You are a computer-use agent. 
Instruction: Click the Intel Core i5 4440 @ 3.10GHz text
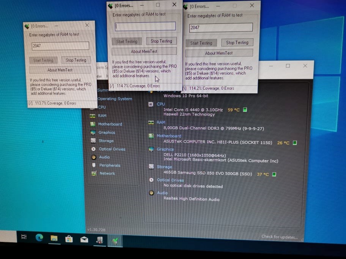click(193, 109)
